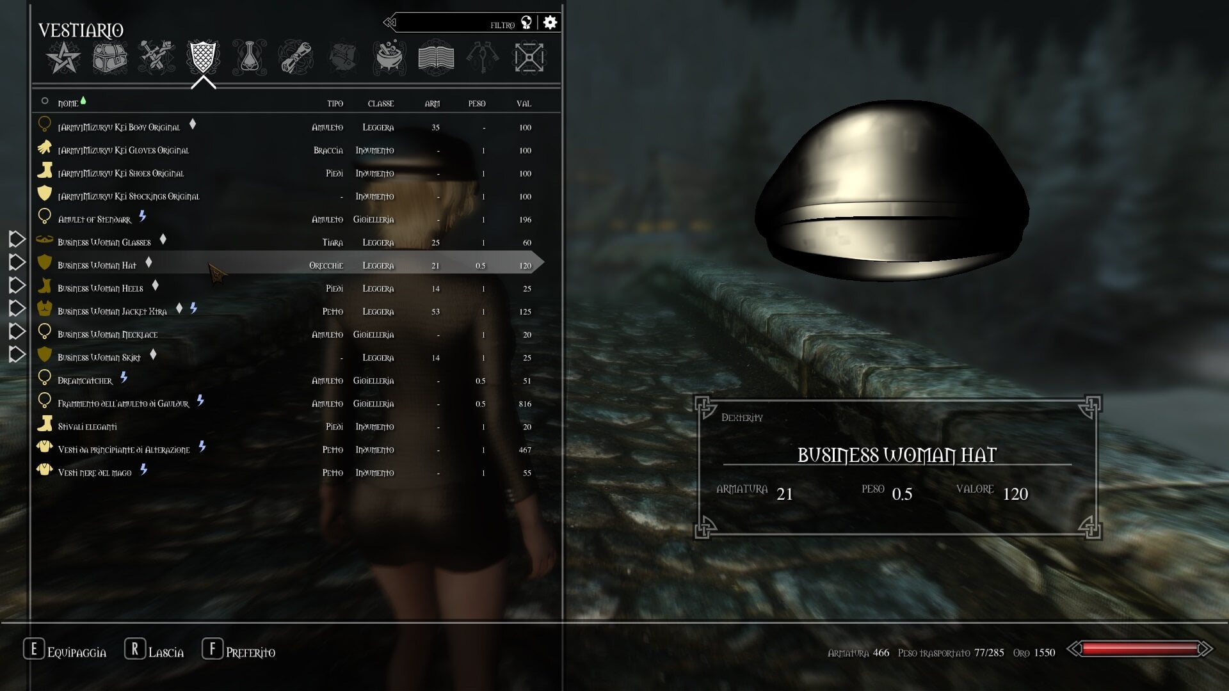The width and height of the screenshot is (1229, 691).
Task: Select Dreamcatcher amulet item
Action: [x=288, y=380]
